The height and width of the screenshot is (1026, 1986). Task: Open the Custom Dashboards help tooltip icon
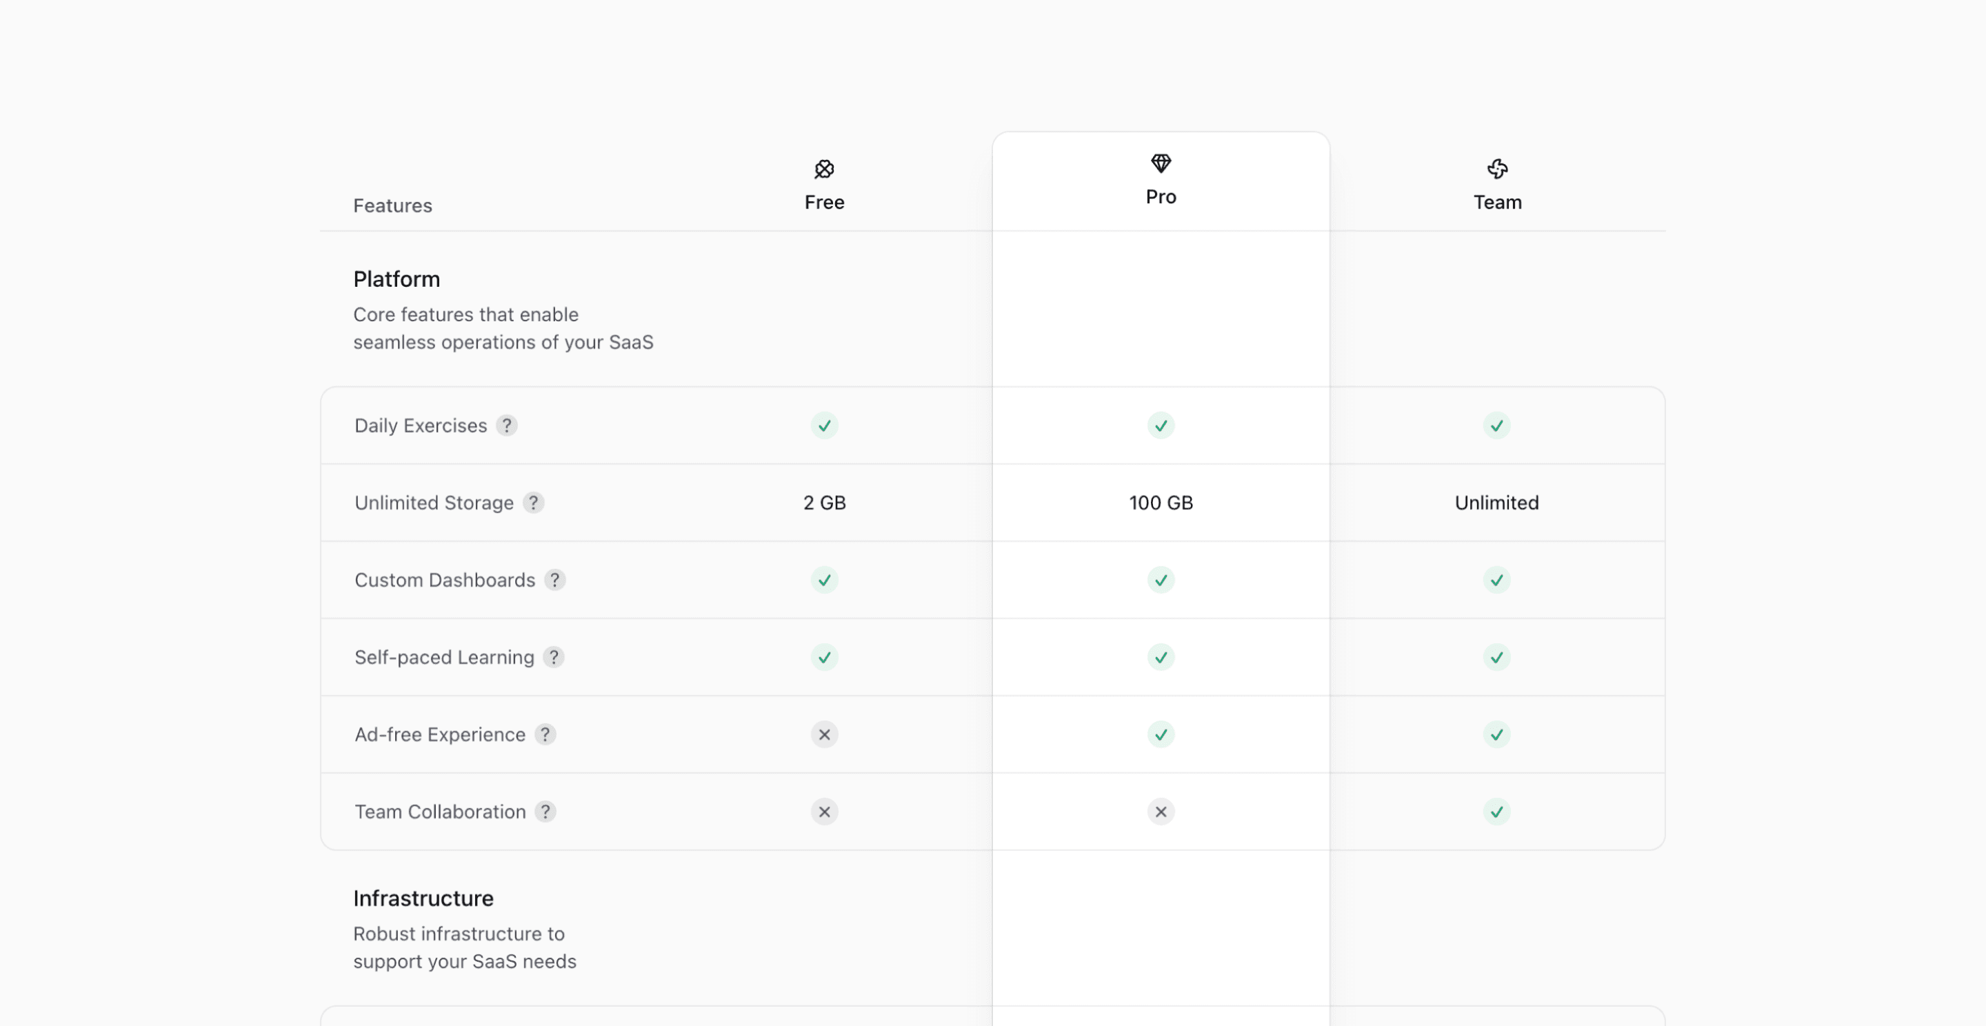tap(555, 580)
